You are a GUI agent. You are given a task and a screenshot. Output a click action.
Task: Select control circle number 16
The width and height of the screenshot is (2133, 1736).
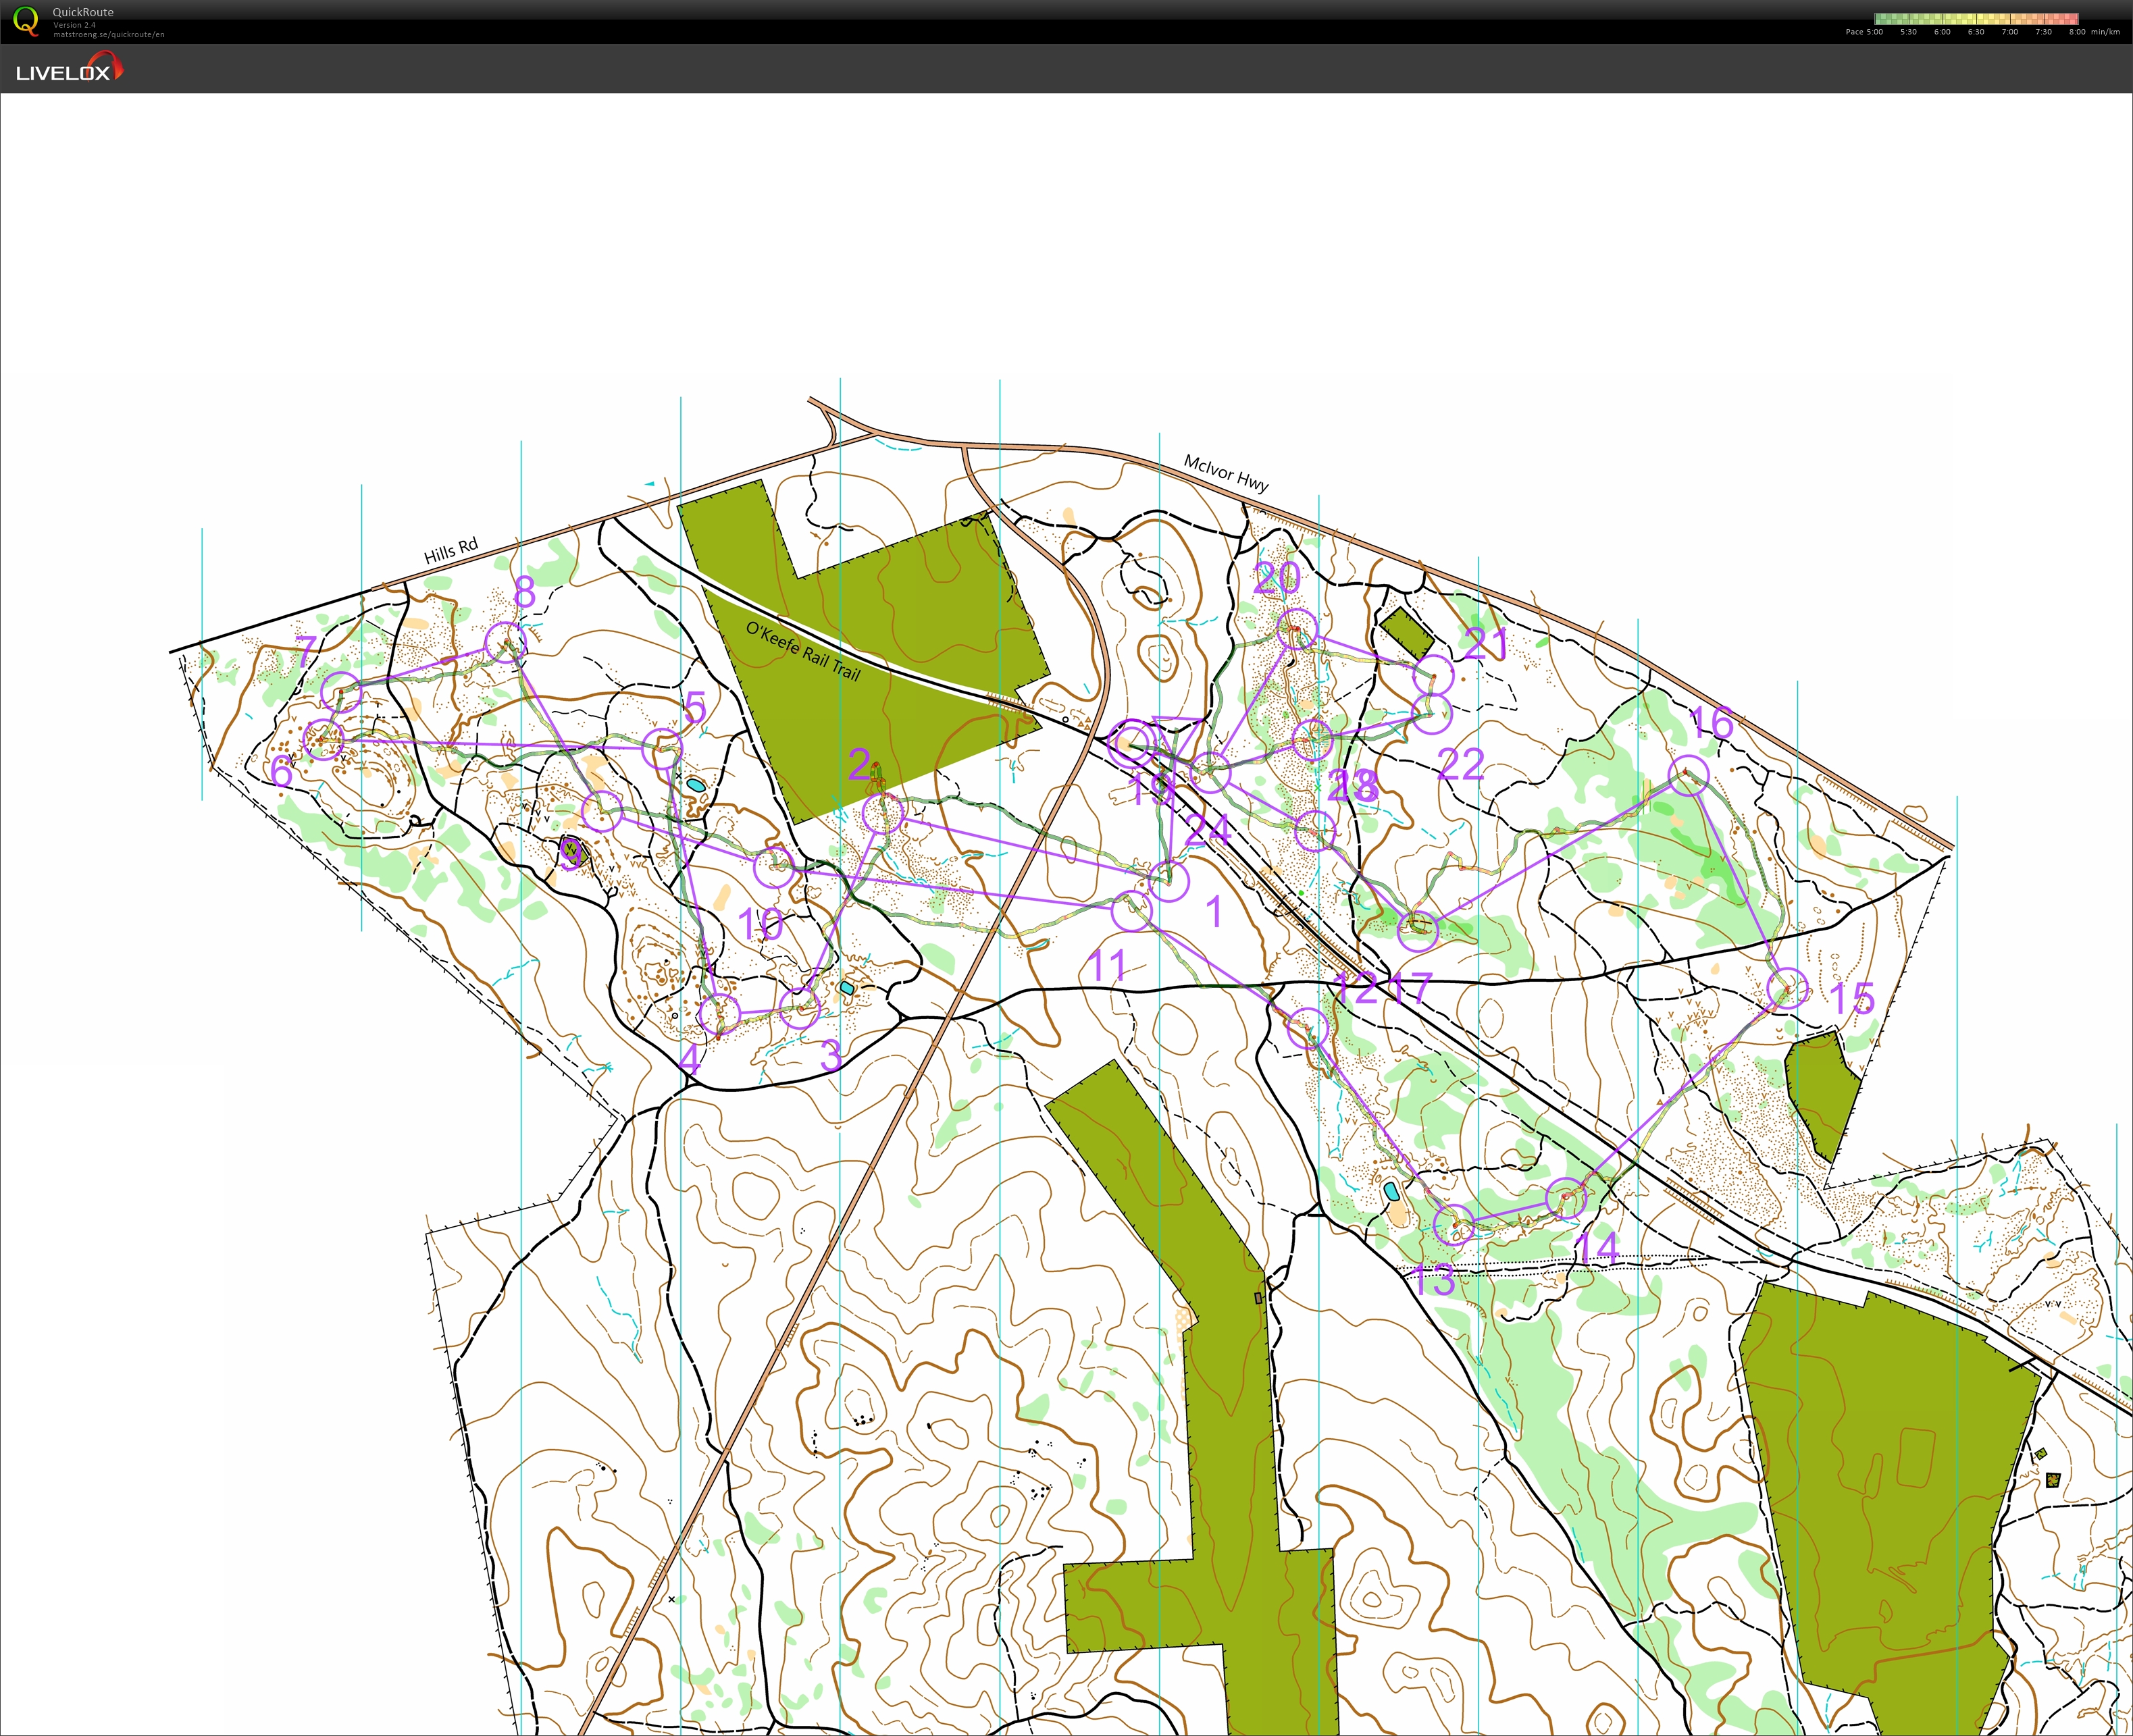coord(1688,776)
